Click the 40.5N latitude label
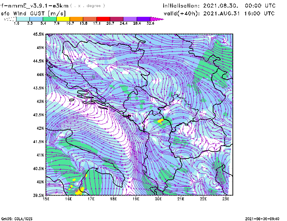 38,168
